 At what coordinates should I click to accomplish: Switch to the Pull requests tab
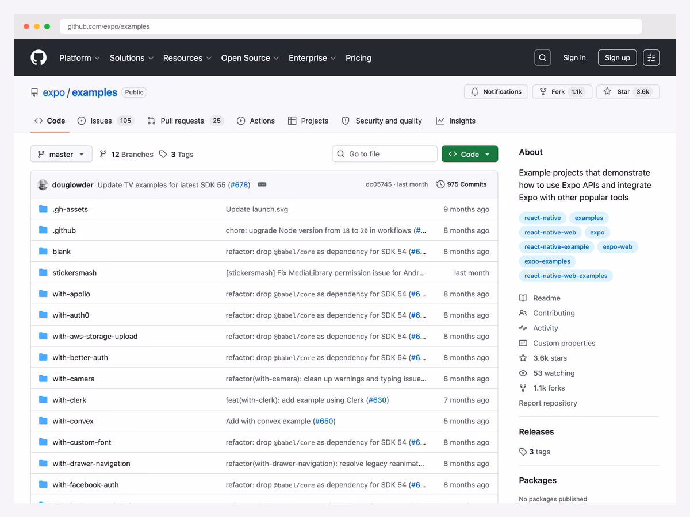[185, 121]
